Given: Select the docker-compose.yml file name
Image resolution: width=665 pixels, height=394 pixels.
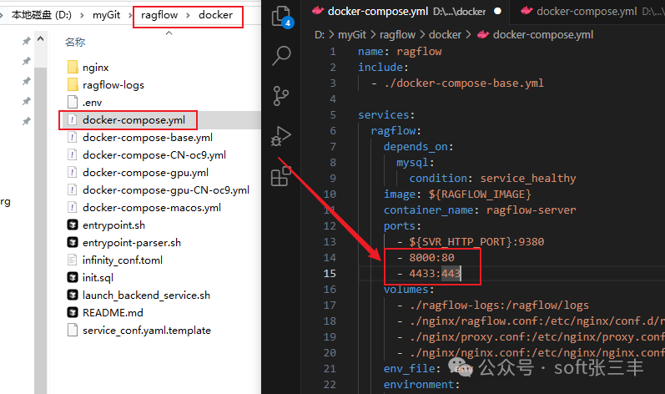Looking at the screenshot, I should [x=134, y=120].
